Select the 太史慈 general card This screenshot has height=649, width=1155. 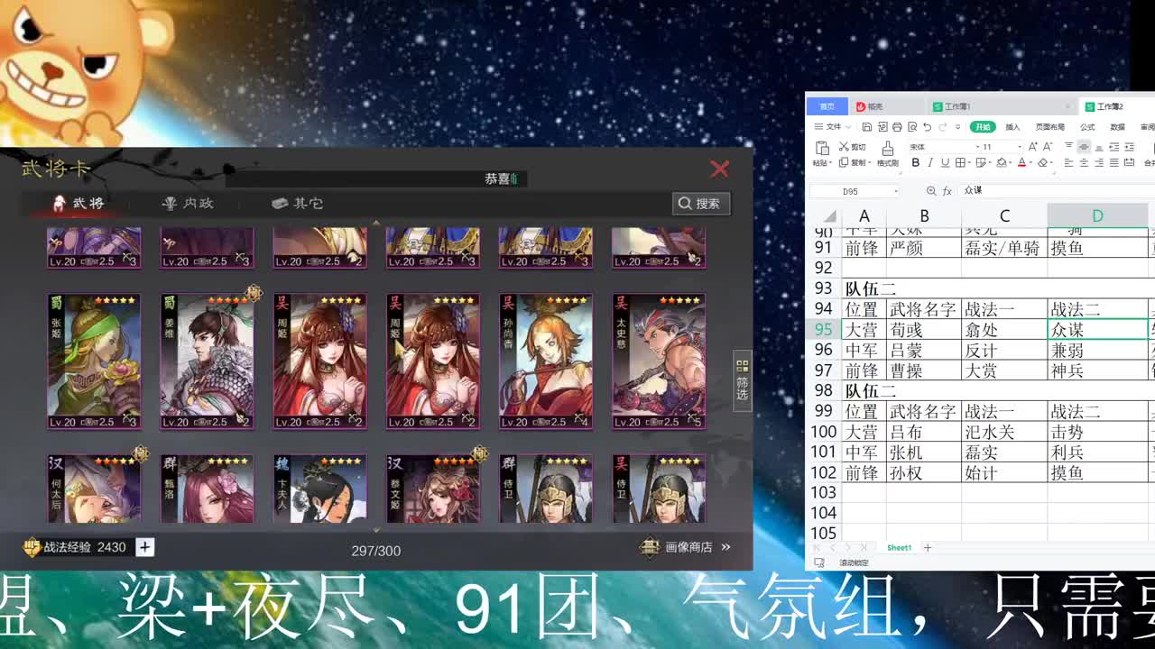click(x=659, y=361)
